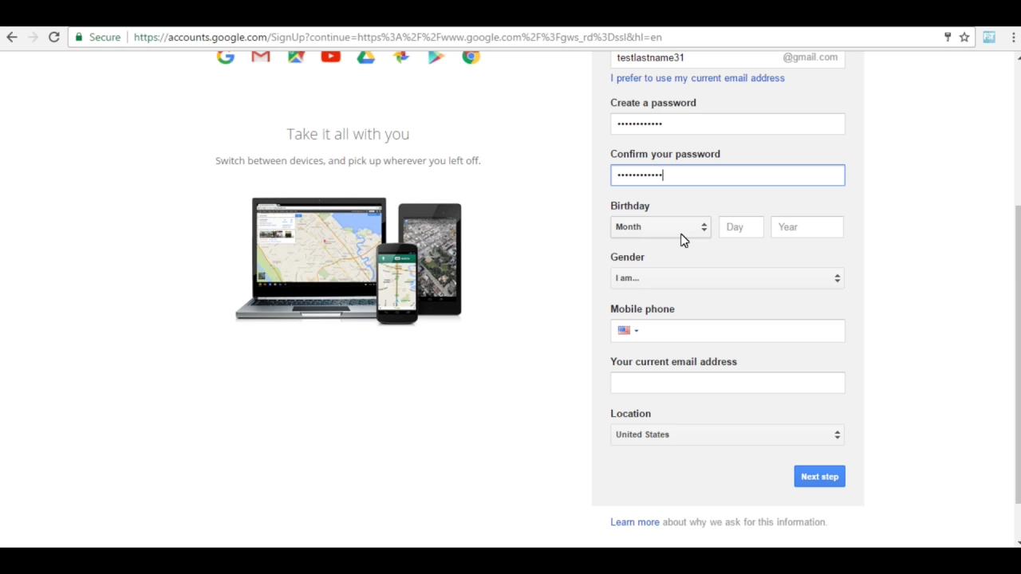Open the Location United States dropdown
Screen dimensions: 1021x574
click(x=727, y=434)
